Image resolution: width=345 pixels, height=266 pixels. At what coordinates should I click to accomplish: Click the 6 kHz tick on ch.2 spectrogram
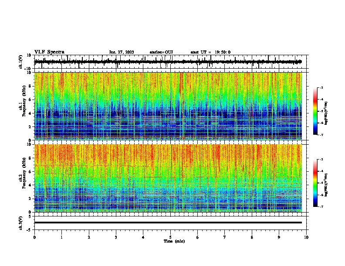[x=30, y=172]
